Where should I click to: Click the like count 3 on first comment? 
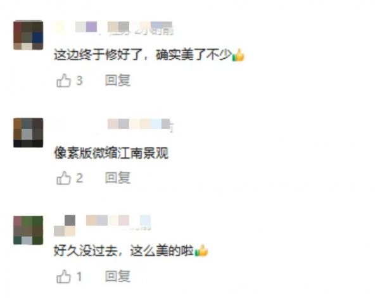(80, 80)
